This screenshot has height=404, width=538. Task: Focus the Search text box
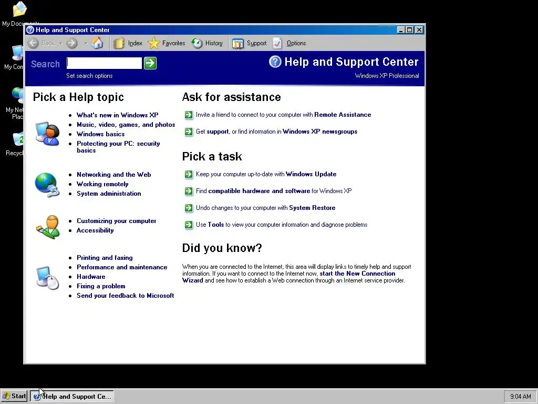click(104, 63)
